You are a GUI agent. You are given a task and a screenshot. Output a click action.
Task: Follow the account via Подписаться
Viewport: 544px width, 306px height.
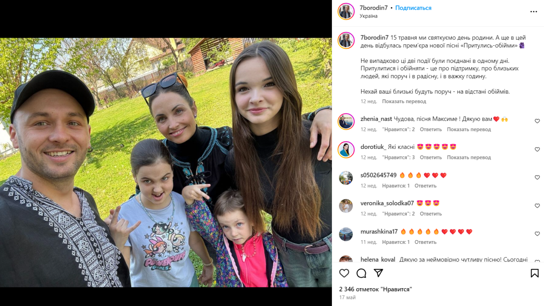413,8
